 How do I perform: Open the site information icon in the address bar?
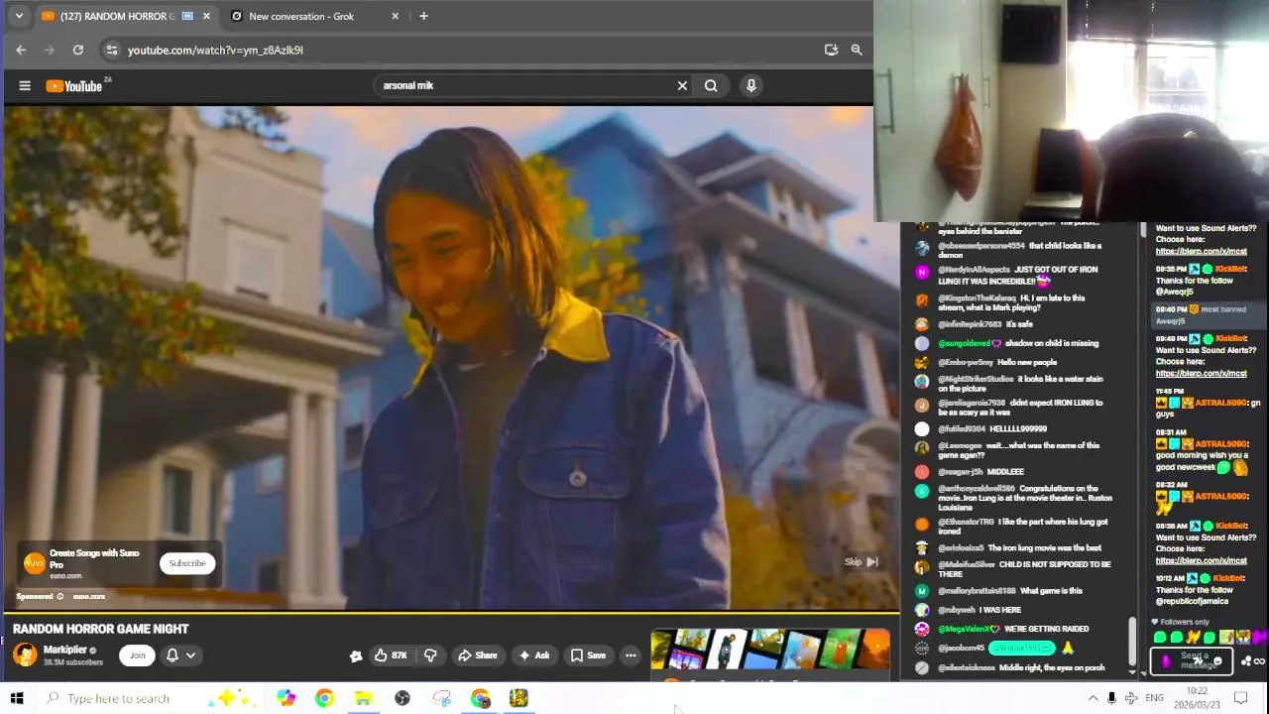pyautogui.click(x=112, y=50)
